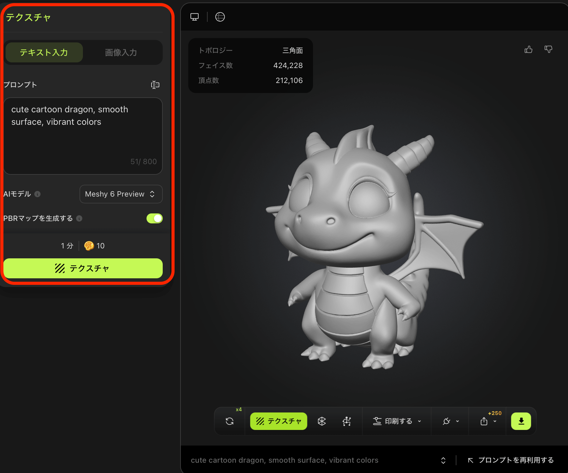
Task: Toggle the PBRマップを生成する switch
Action: point(155,218)
